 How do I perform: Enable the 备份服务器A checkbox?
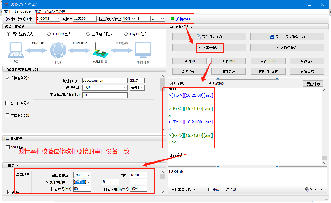click(x=7, y=103)
